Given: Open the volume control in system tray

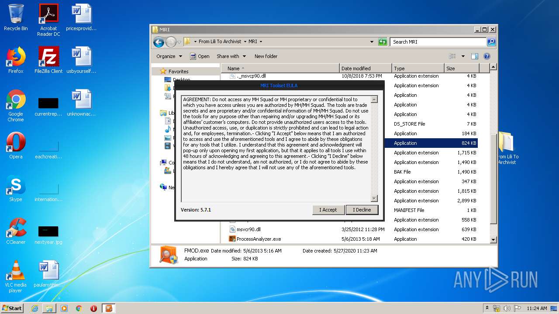Looking at the screenshot, I should (507, 308).
